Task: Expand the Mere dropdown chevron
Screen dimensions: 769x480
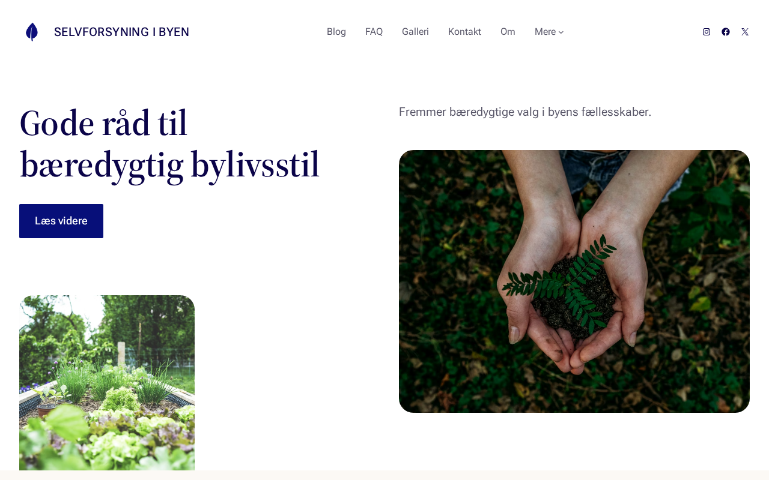Action: 561,32
